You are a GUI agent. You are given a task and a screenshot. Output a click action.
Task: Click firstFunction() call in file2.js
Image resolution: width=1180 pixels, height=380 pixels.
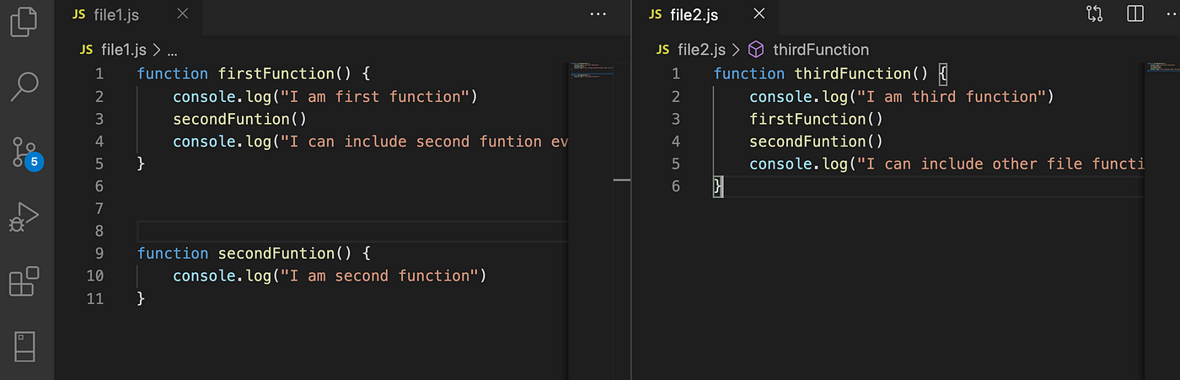(816, 119)
